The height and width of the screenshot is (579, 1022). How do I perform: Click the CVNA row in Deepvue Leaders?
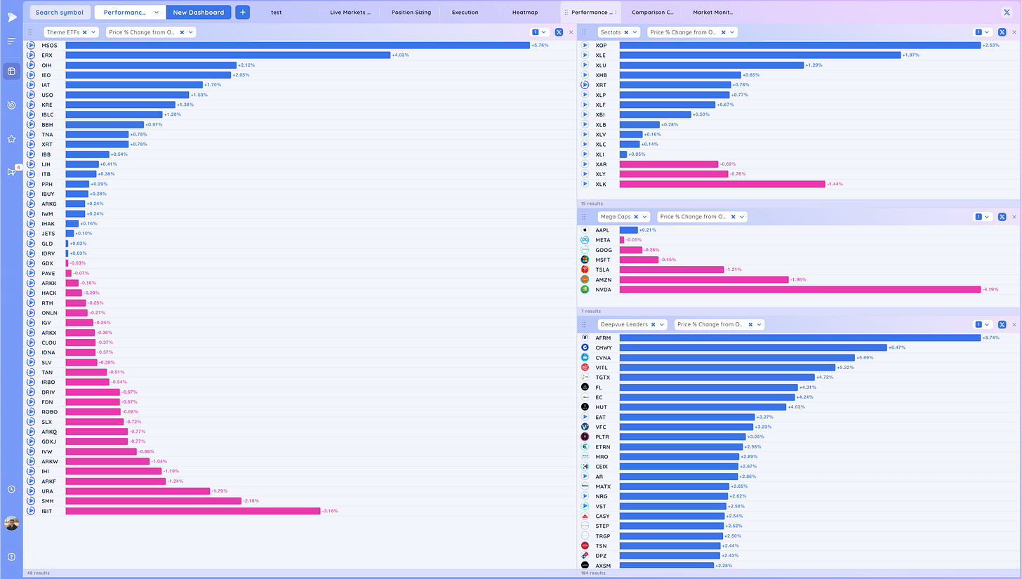pos(799,357)
